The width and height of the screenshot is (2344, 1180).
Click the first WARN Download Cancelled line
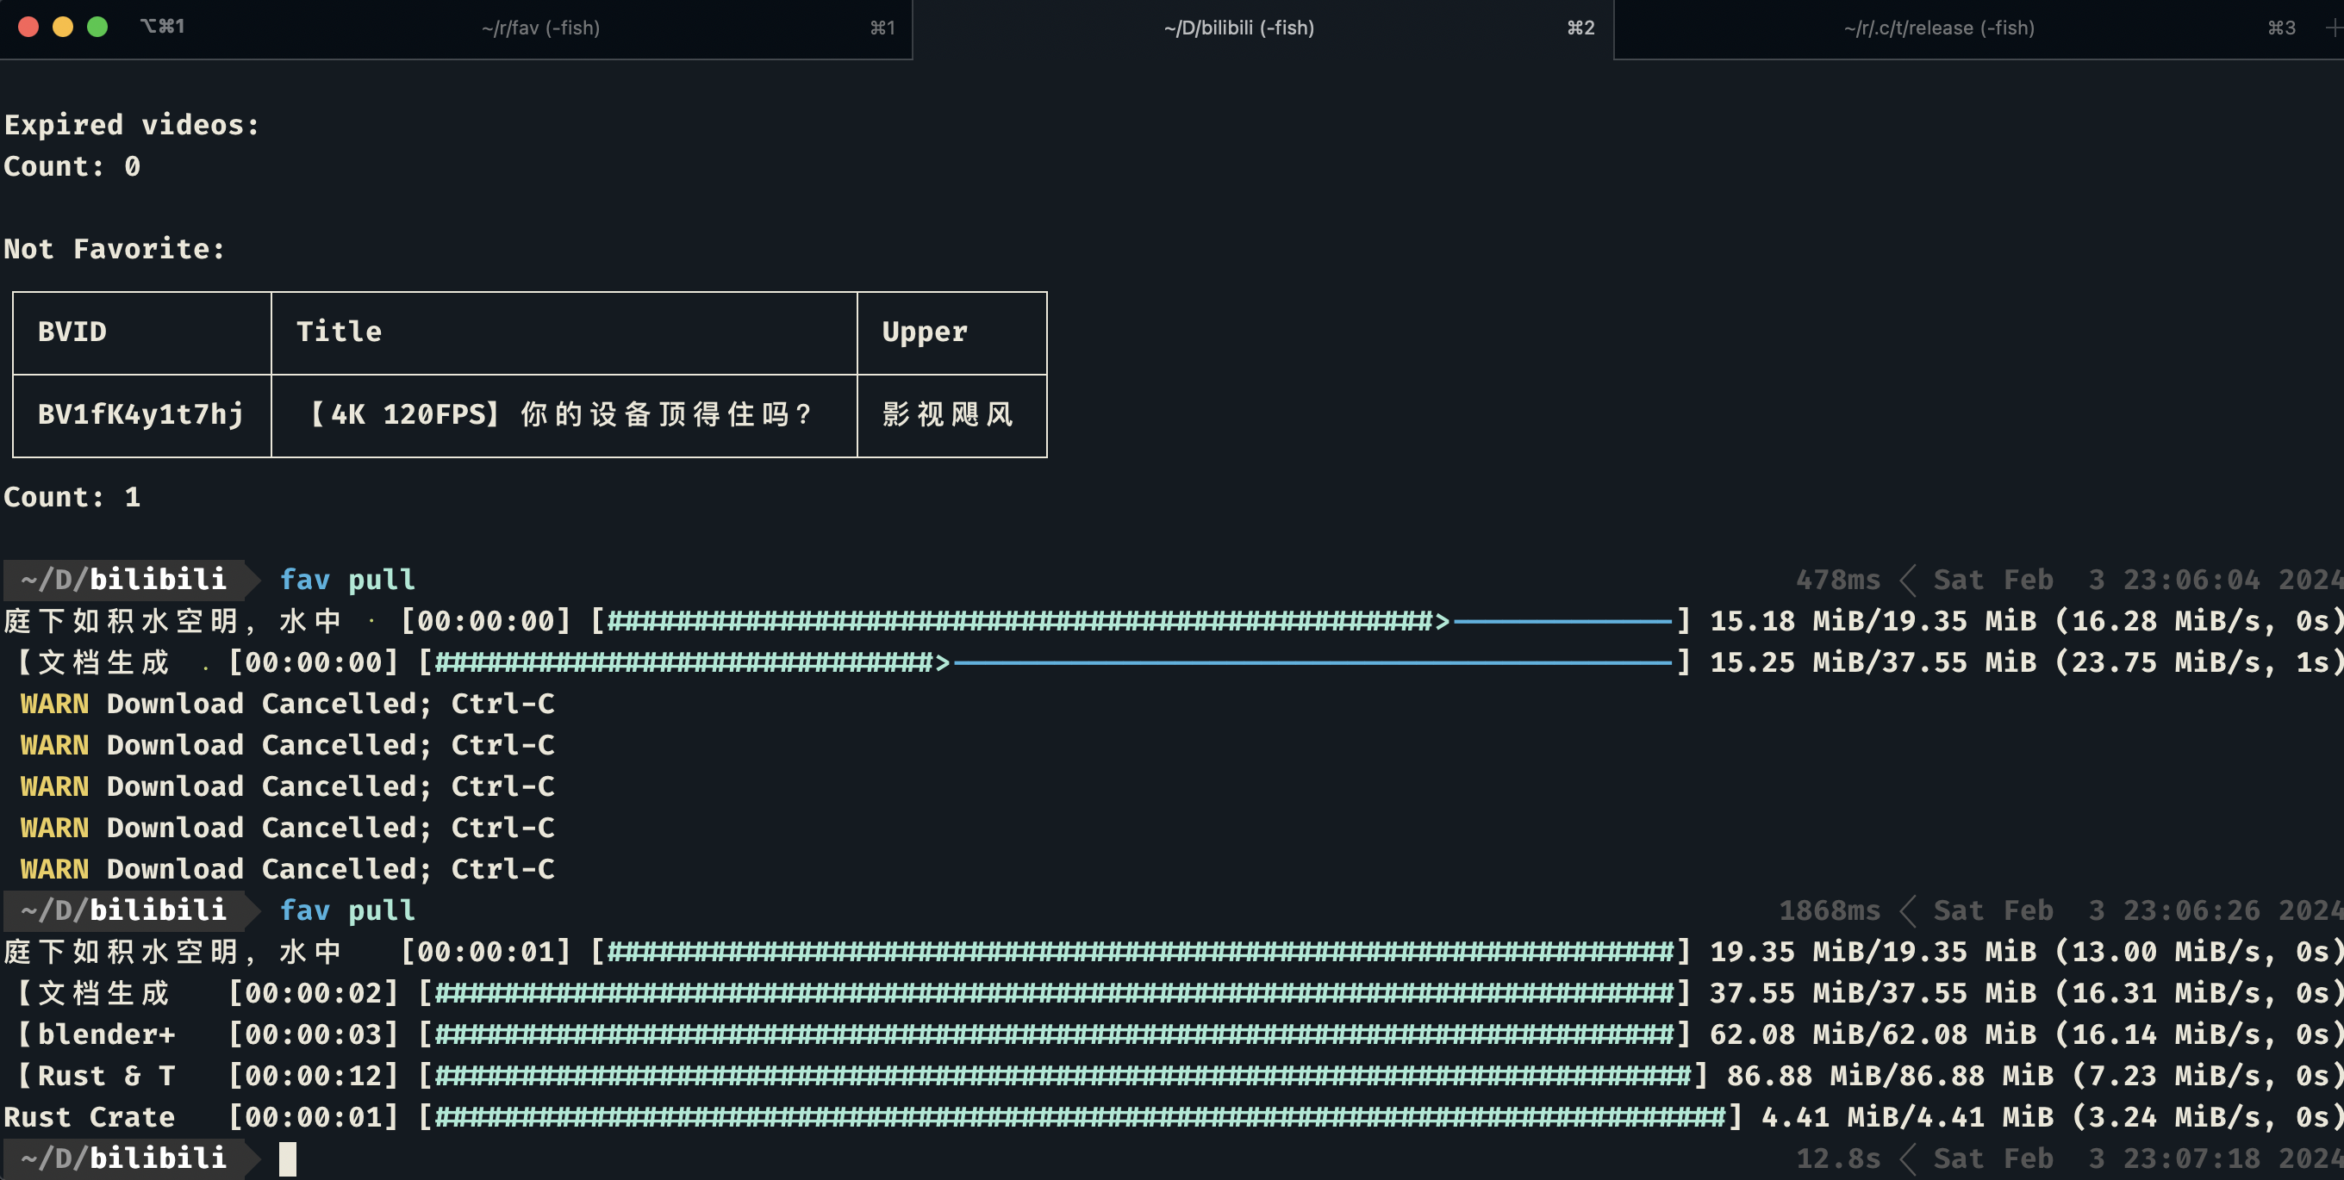pyautogui.click(x=287, y=705)
